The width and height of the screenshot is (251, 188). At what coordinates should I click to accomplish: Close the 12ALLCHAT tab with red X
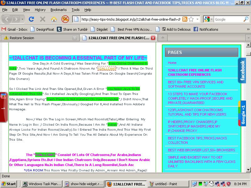(153, 38)
